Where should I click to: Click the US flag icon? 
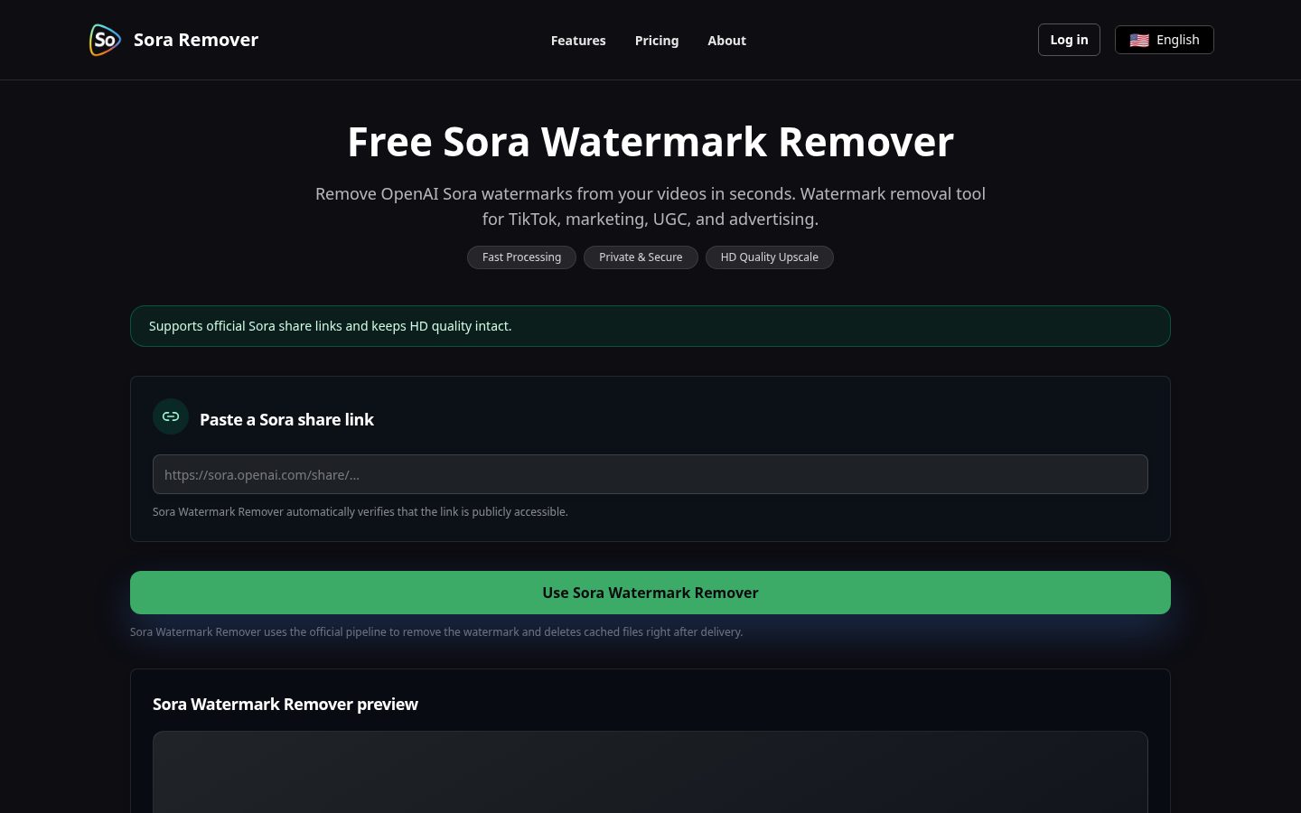(1139, 41)
